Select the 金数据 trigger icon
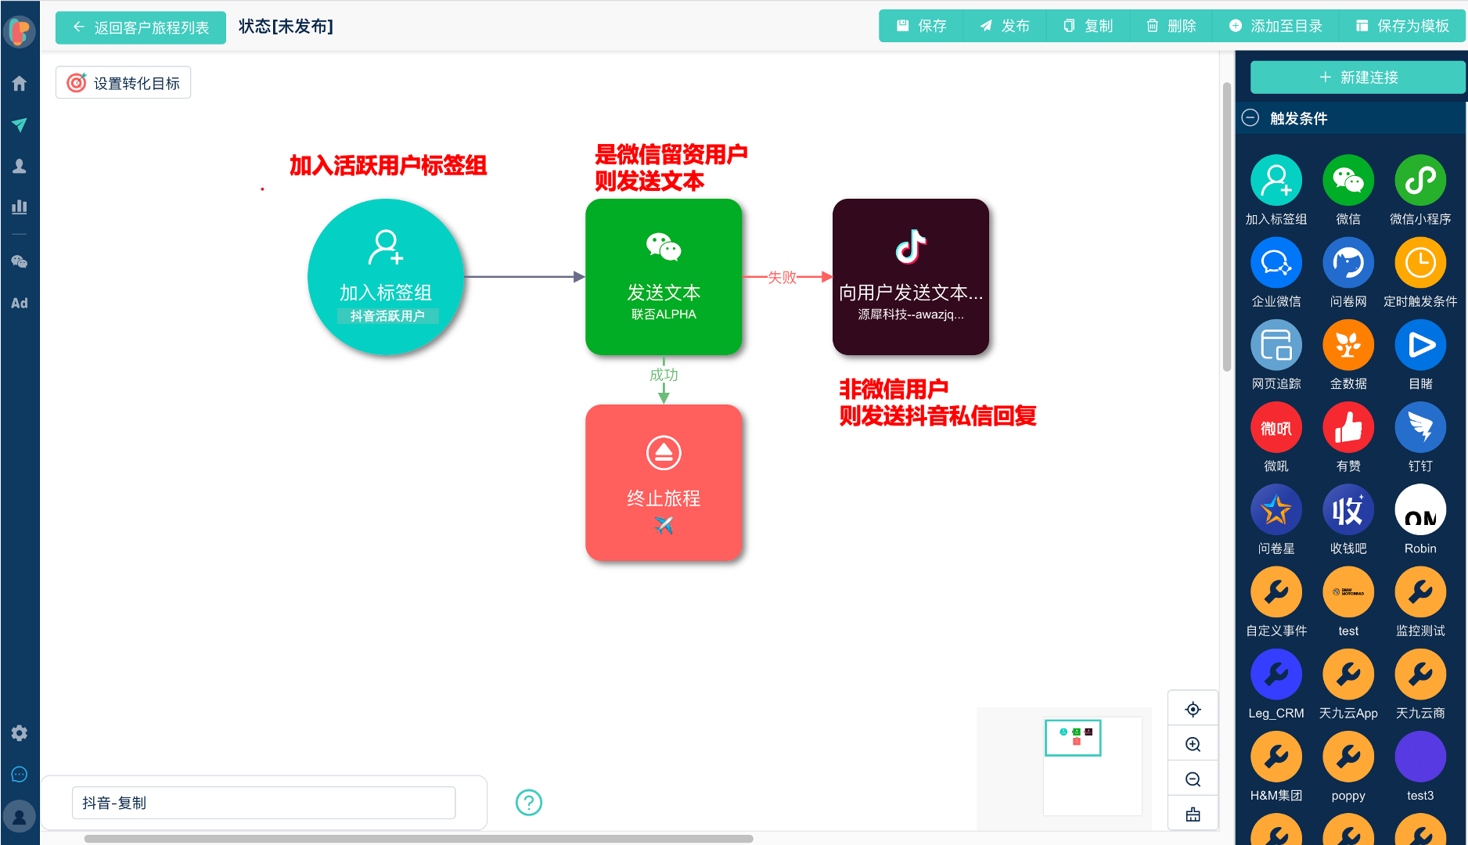This screenshot has width=1468, height=845. [x=1348, y=344]
